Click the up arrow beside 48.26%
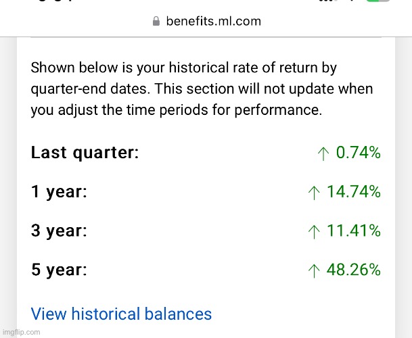 313,271
